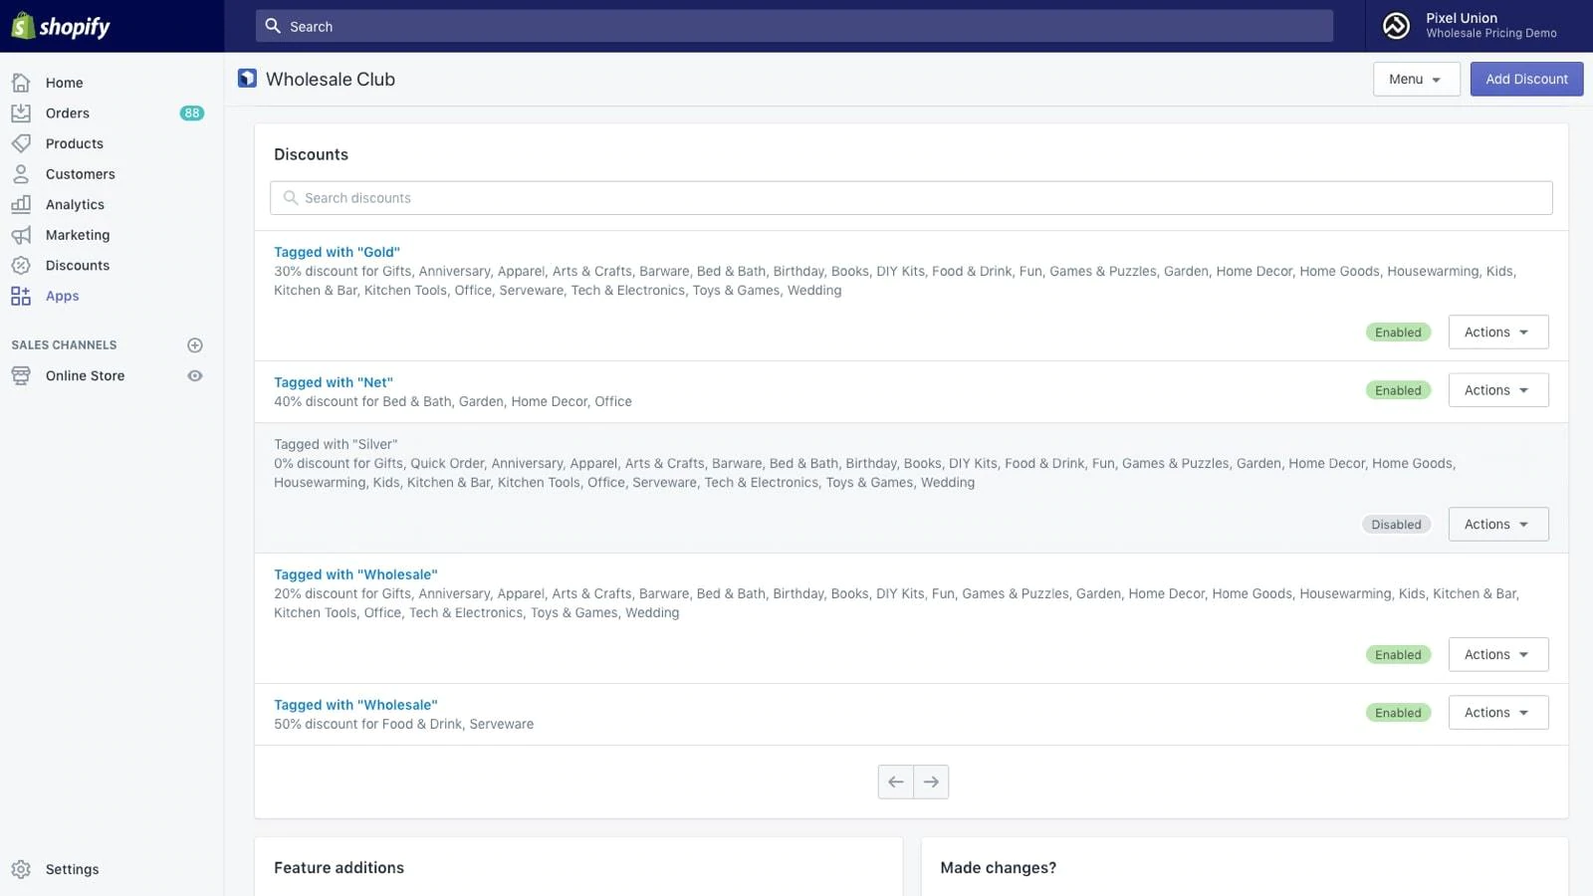Click the Settings gear icon
This screenshot has width=1593, height=896.
point(21,869)
